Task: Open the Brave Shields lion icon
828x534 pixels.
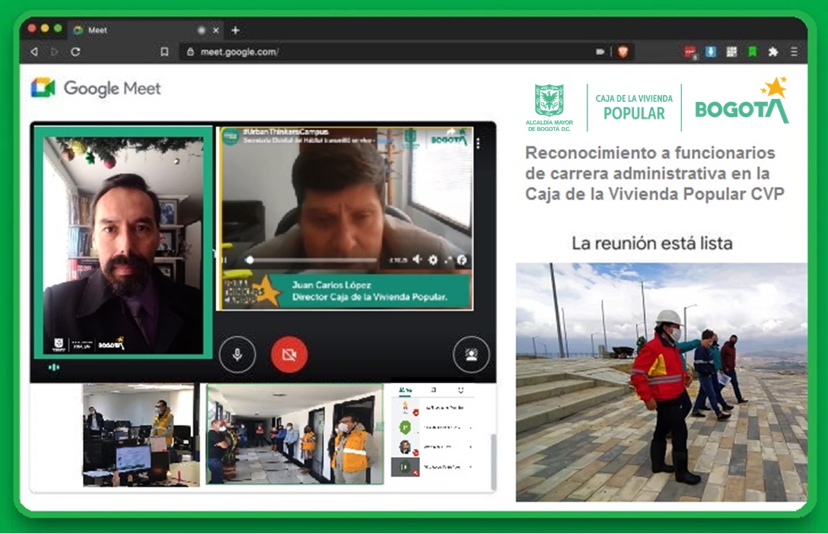Action: coord(623,51)
